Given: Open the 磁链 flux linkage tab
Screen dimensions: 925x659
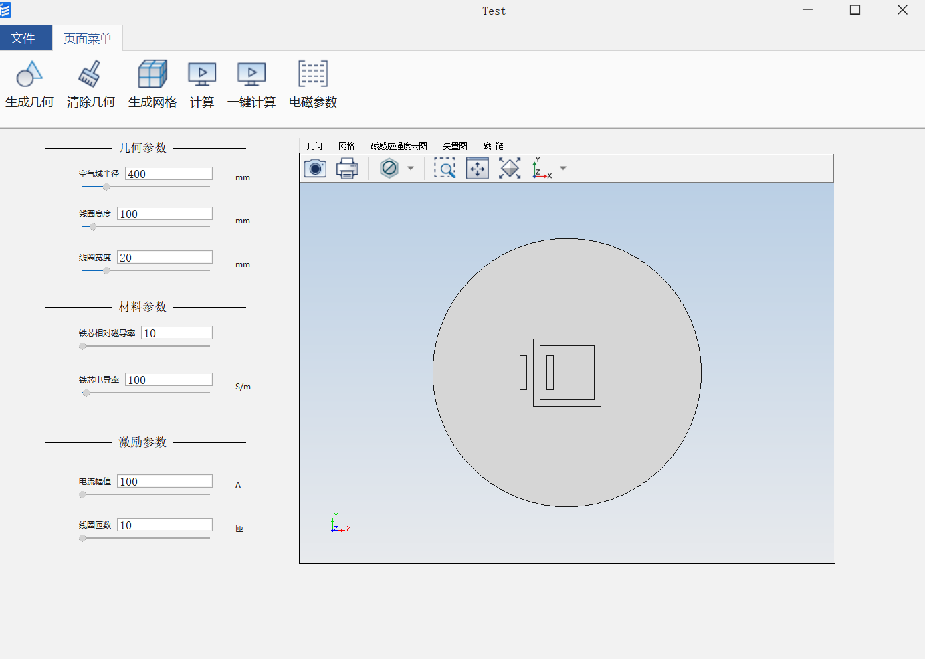Looking at the screenshot, I should point(493,145).
